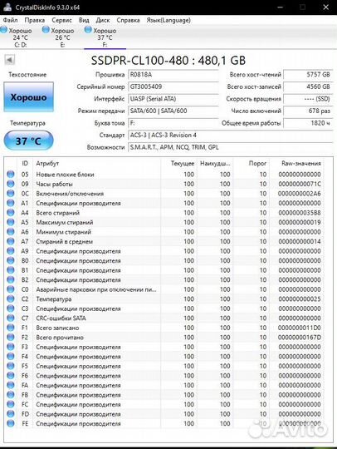Click status icon for A4 Всего стираний
This screenshot has width=337, height=449.
pos(11,213)
